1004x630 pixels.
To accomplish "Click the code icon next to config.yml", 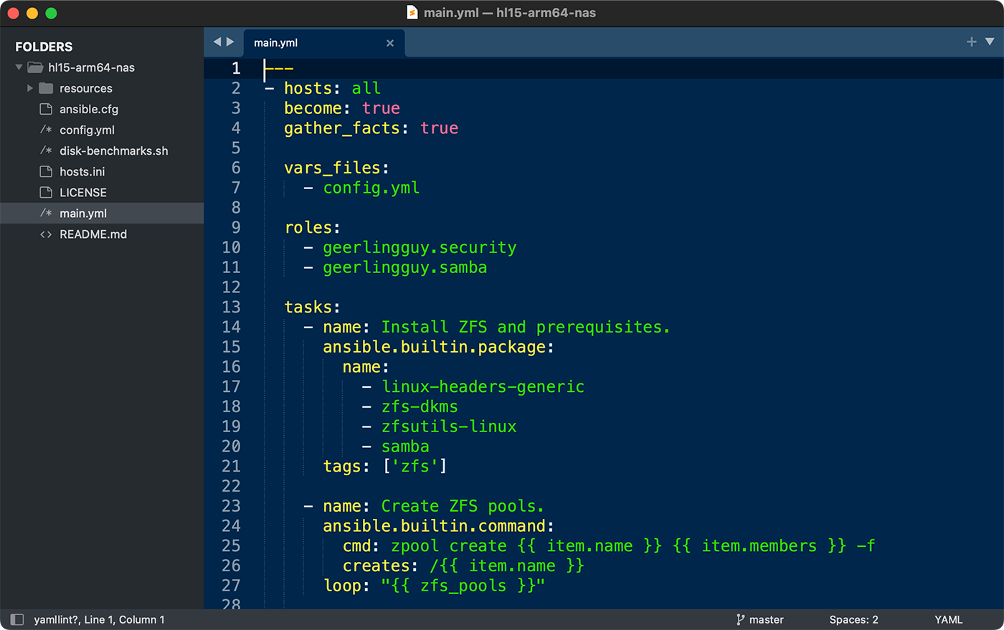I will click(x=46, y=130).
